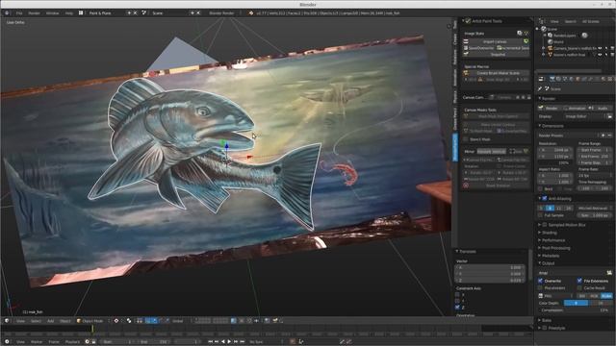Click the Animation render button
This screenshot has height=346, width=616.
576,108
